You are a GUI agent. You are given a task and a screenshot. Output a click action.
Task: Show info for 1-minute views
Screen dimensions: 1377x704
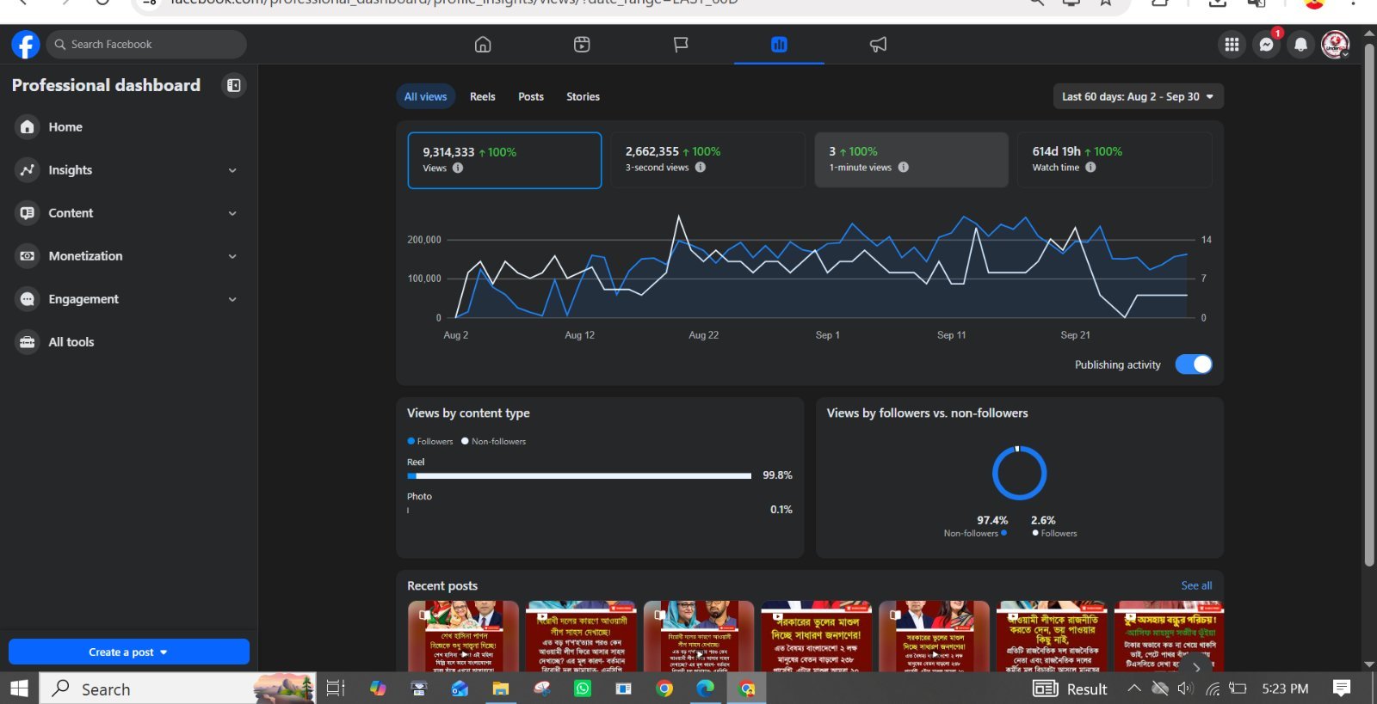(904, 168)
